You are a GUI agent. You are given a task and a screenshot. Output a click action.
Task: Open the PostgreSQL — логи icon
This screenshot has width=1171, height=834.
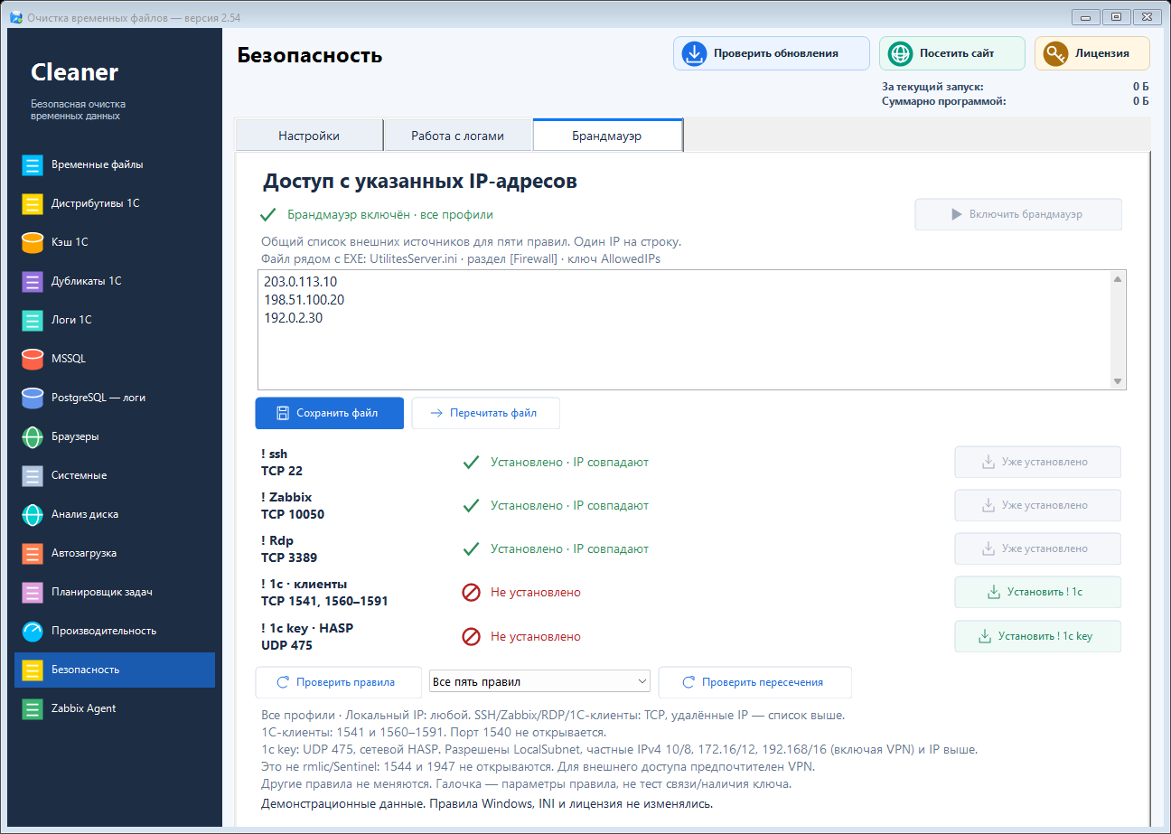(33, 398)
